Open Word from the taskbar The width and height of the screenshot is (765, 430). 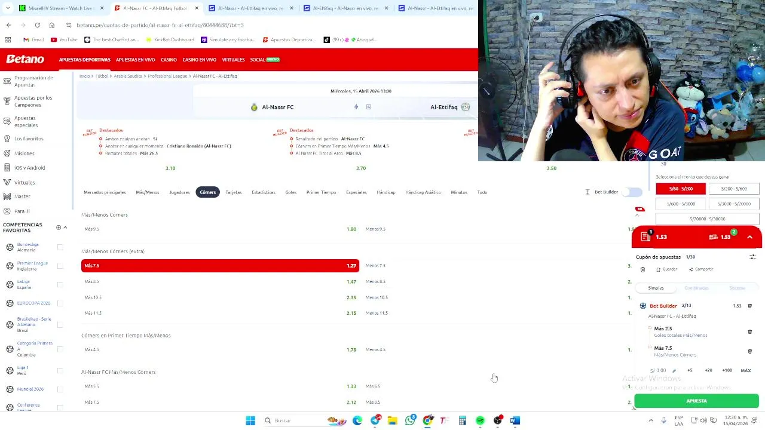[x=515, y=420]
